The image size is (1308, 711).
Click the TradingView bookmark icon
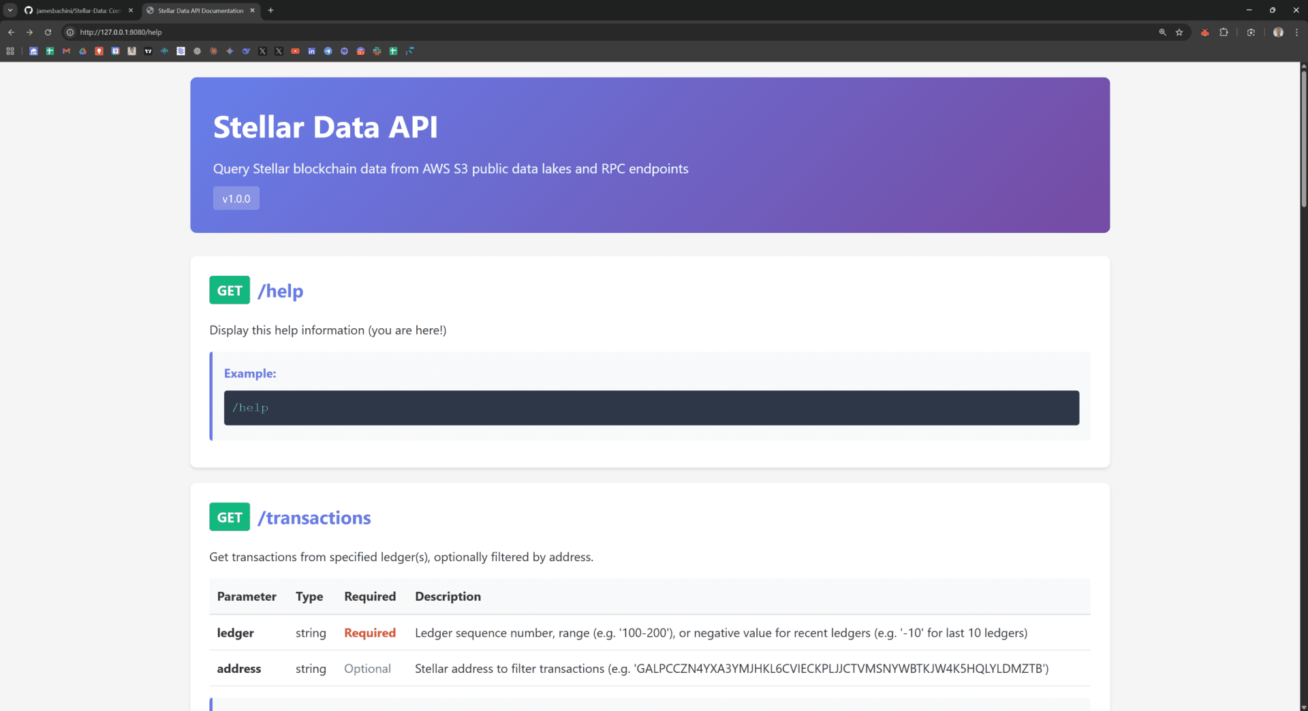point(148,51)
